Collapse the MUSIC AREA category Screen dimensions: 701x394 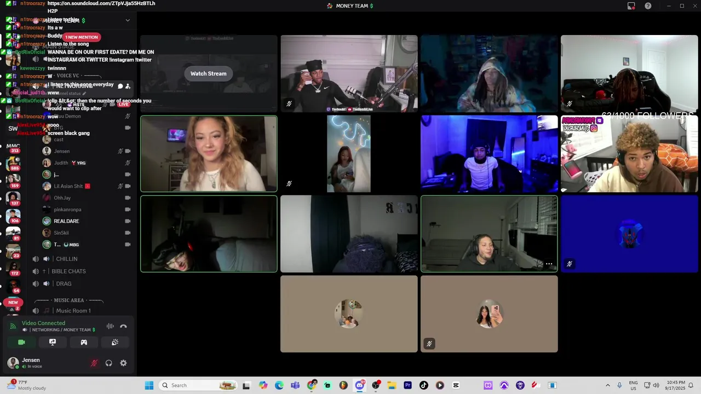click(x=68, y=300)
